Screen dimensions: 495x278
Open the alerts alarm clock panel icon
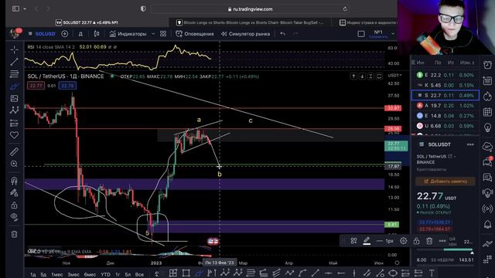pyautogui.click(x=487, y=65)
